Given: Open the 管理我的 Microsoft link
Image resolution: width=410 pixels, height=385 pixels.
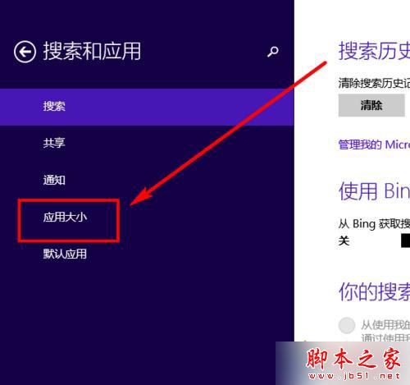Looking at the screenshot, I should [374, 144].
